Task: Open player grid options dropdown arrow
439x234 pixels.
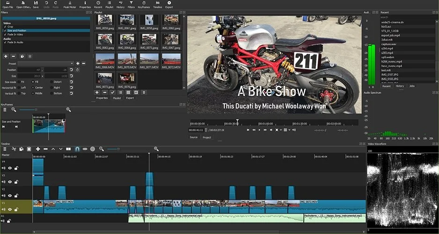Action: pos(289,130)
